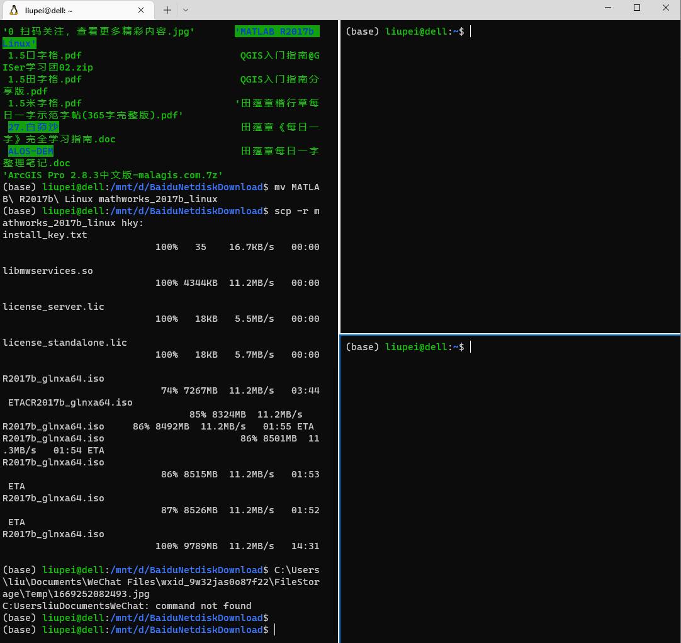
Task: Click the 16.7KB/s transfer speed value
Action: click(x=252, y=247)
